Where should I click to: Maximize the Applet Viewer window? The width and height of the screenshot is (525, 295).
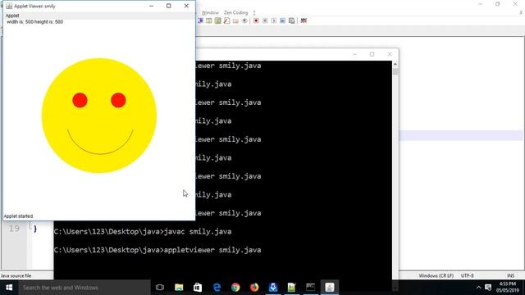(169, 6)
